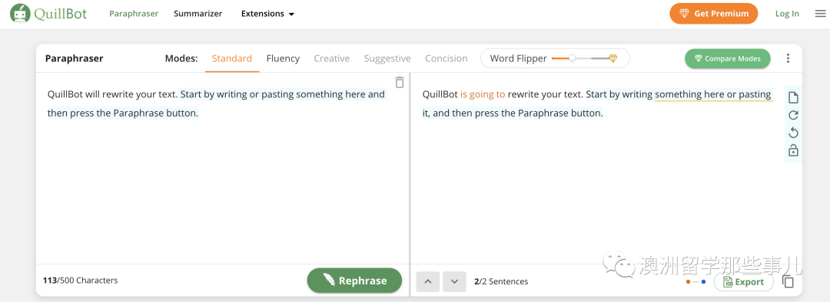
Task: Click the refresh rephrase icon beside output
Action: click(x=793, y=115)
